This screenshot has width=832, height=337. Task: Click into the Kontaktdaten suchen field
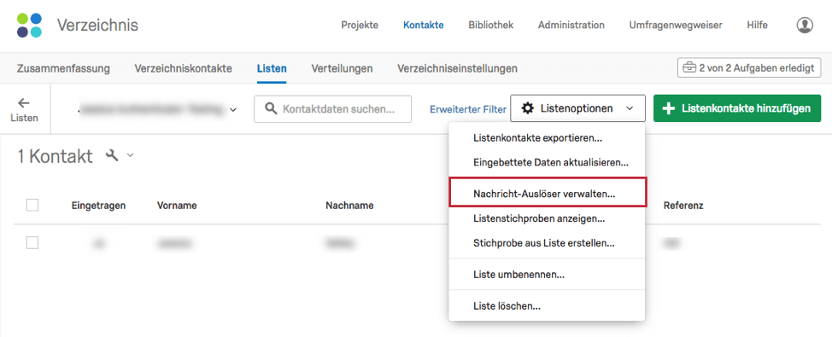[332, 109]
